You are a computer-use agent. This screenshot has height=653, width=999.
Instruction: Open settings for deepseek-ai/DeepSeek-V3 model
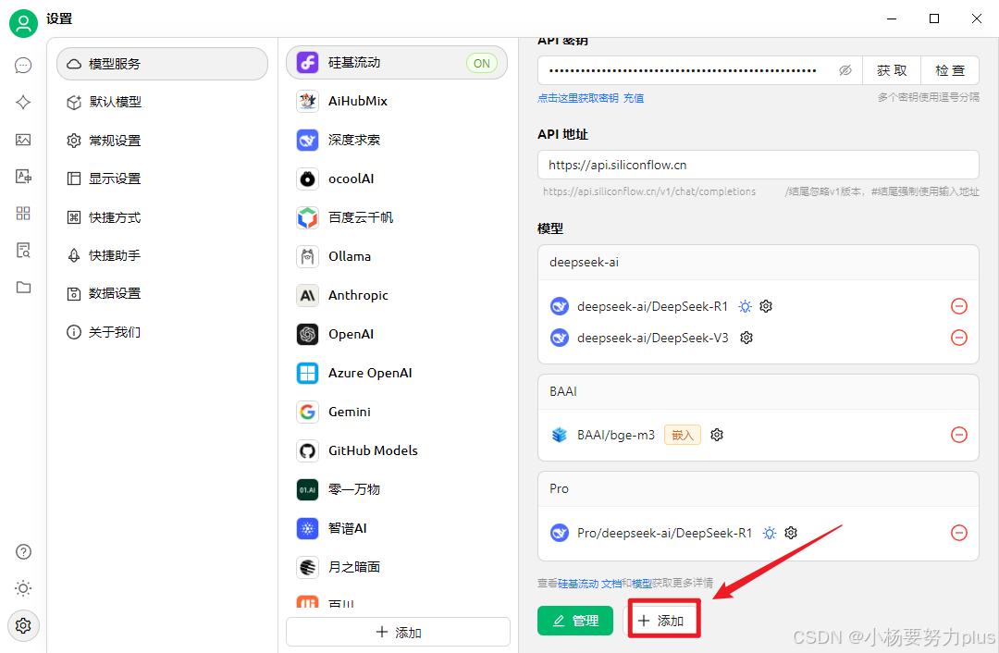746,338
